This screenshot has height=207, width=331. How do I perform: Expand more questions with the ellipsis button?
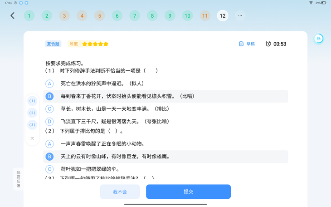coord(240,16)
